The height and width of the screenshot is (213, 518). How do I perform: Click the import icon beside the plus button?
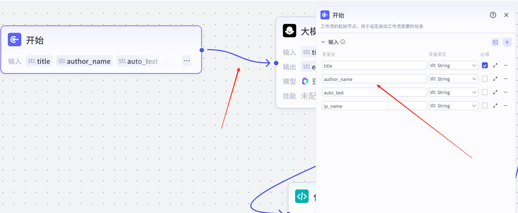(x=495, y=42)
